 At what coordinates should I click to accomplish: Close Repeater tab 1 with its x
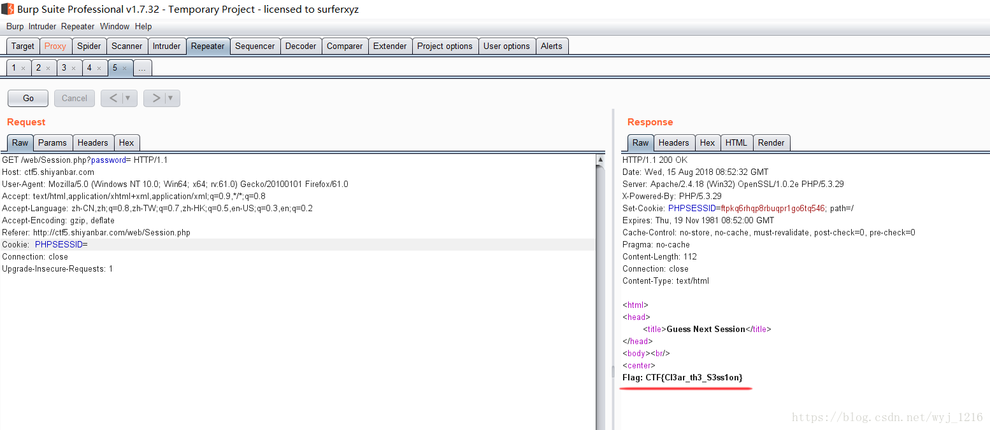click(x=23, y=68)
